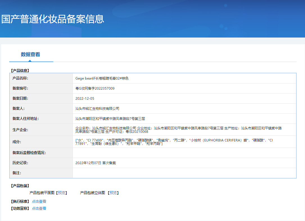Click the 历史记录 label cell
The width and height of the screenshot is (305, 221).
(41, 163)
